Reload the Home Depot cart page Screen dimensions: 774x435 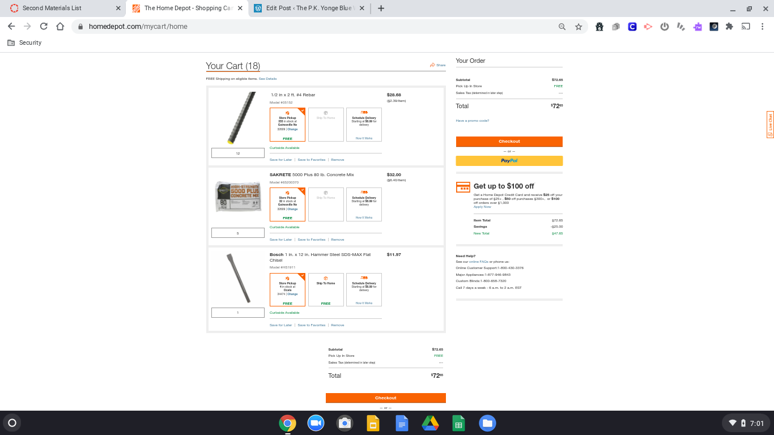[x=44, y=27]
